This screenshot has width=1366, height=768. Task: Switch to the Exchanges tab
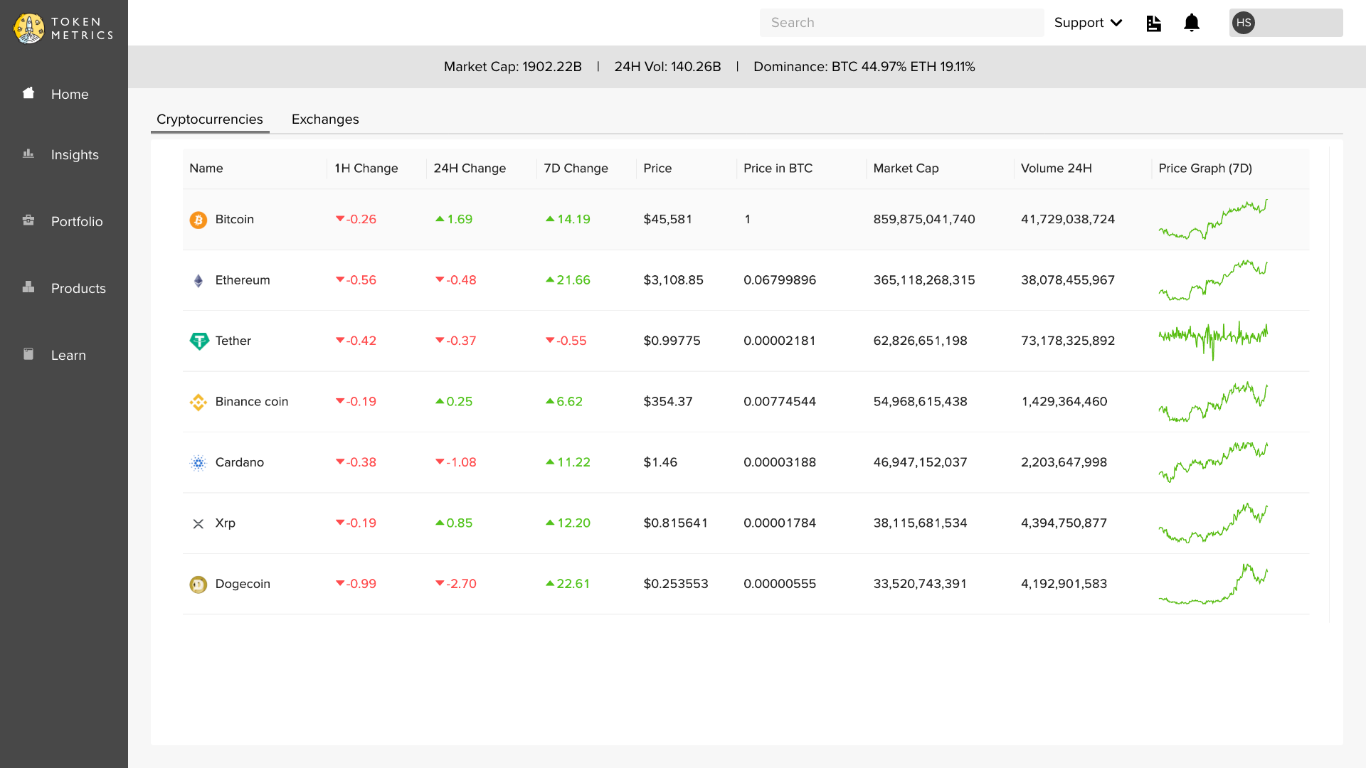pos(325,119)
